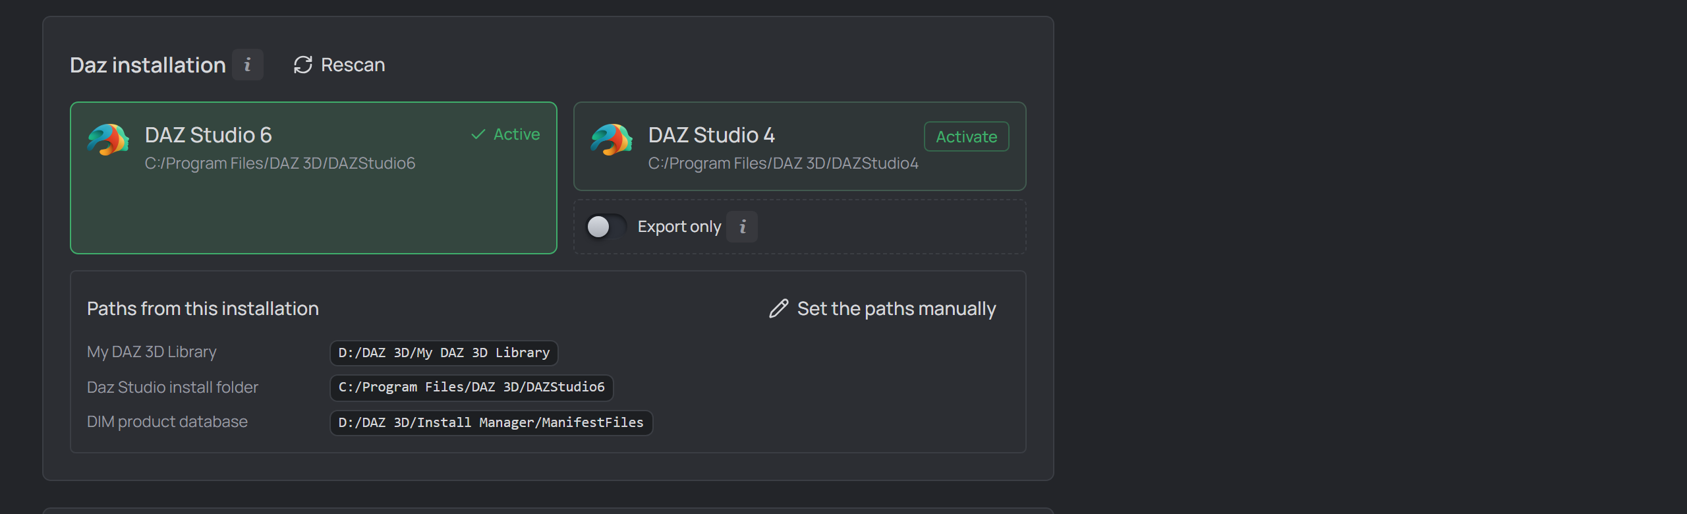Image resolution: width=1687 pixels, height=514 pixels.
Task: Open the Daz installation info icon
Action: tap(248, 65)
